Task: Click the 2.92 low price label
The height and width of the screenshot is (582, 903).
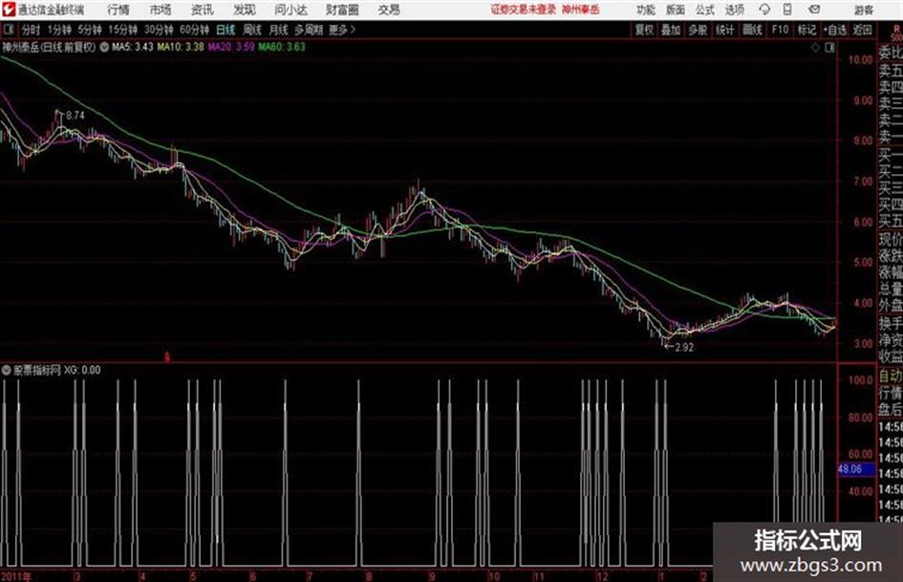Action: [684, 347]
